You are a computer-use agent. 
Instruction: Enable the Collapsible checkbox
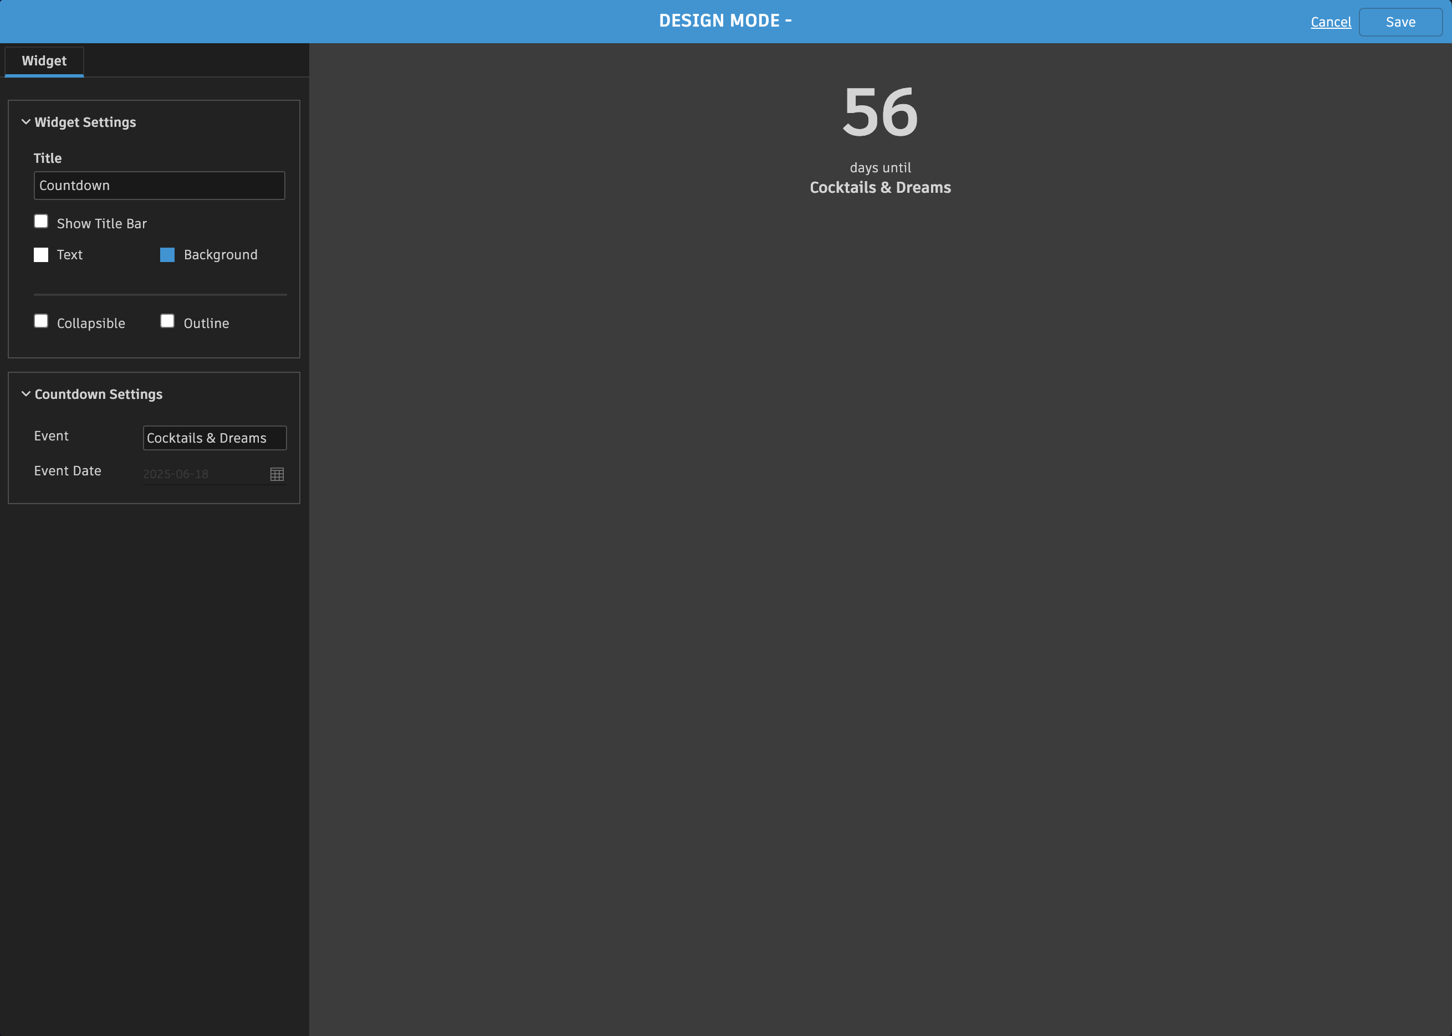[41, 321]
